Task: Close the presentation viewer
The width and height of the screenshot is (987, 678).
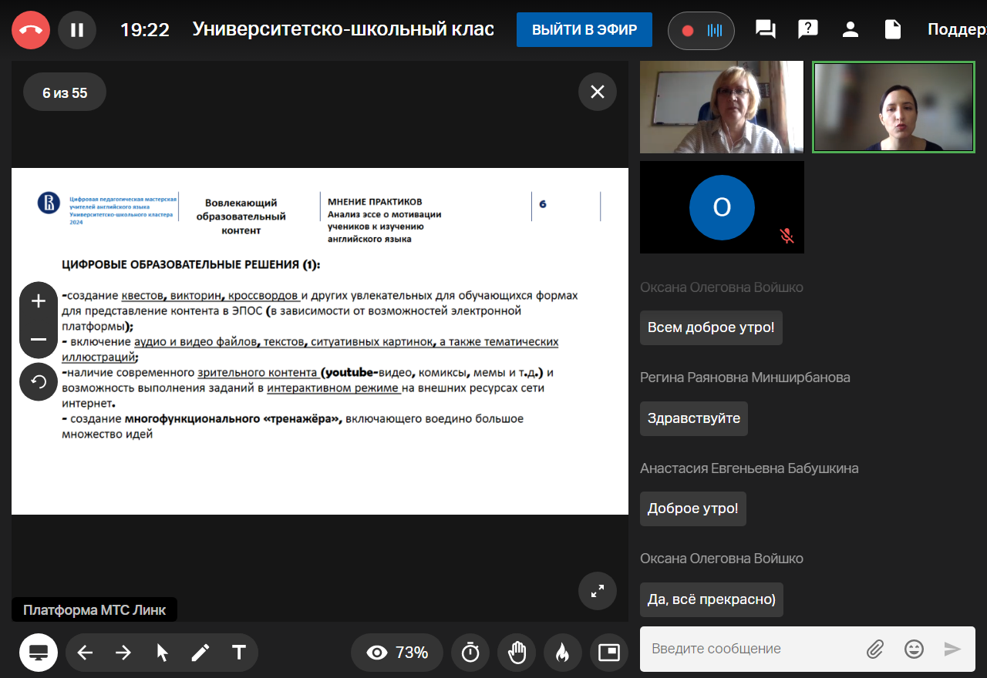Action: point(597,92)
